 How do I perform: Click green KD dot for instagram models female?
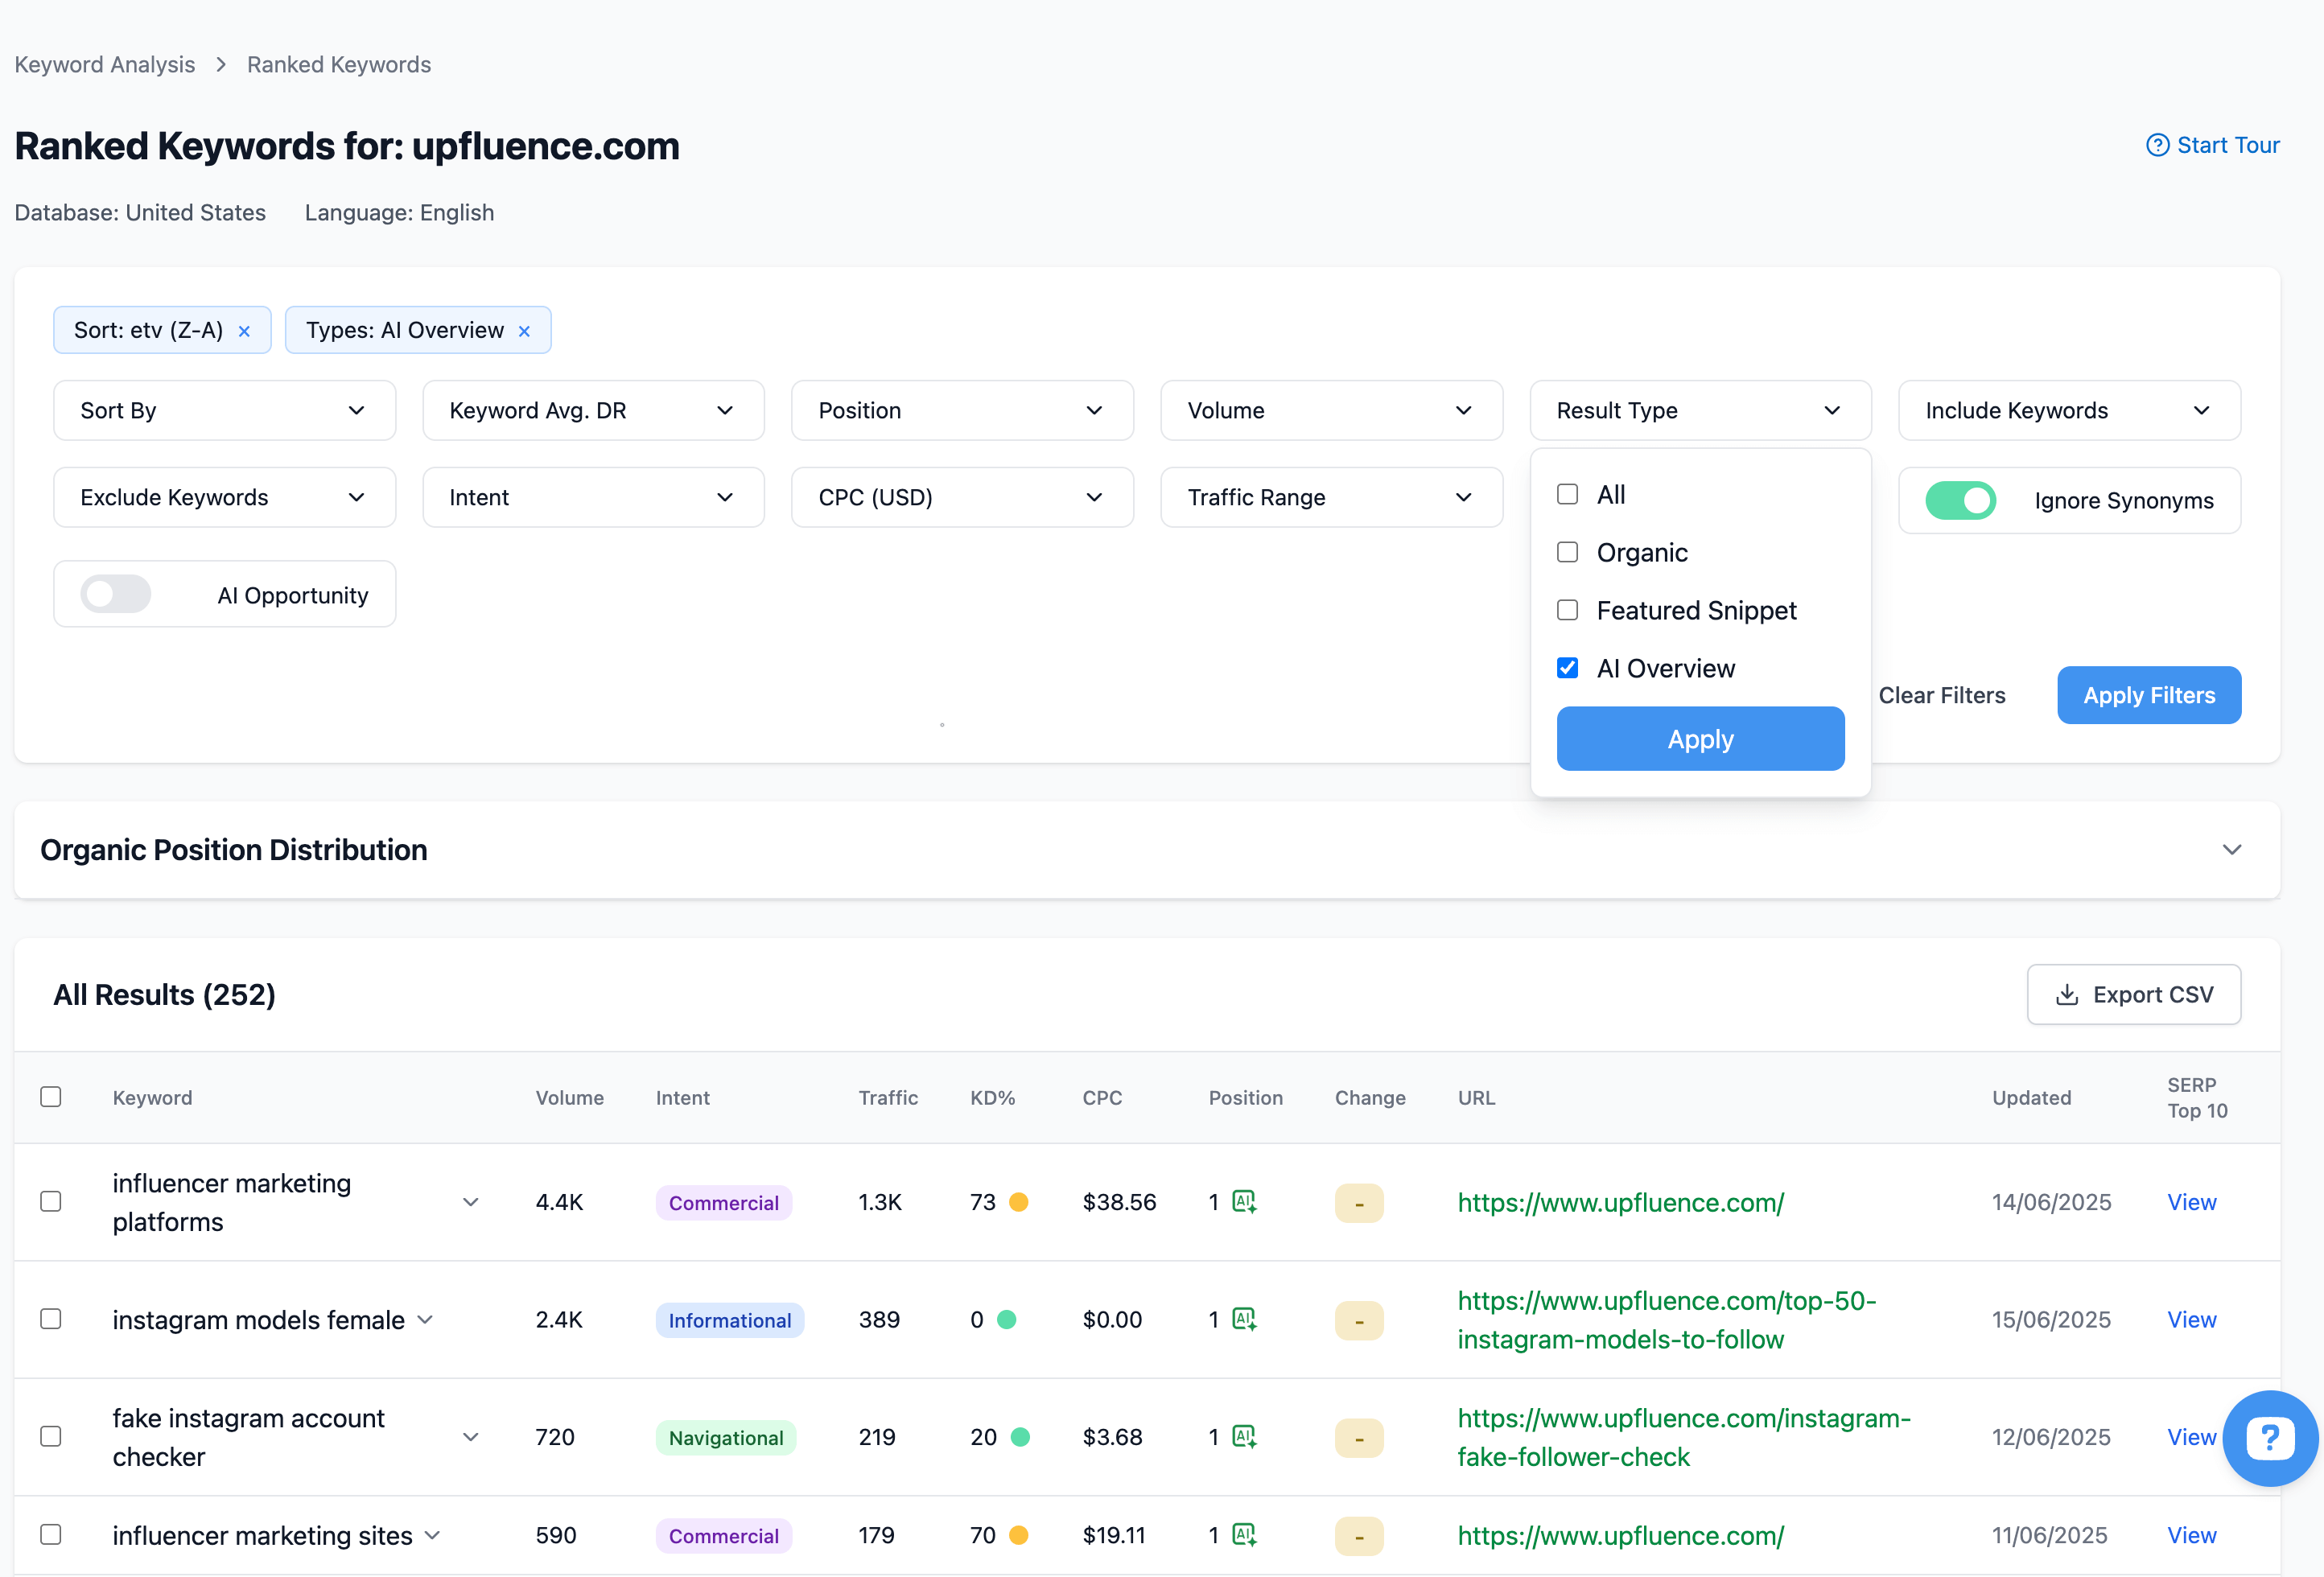pos(1007,1319)
